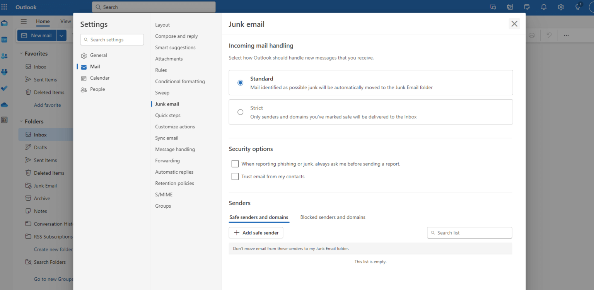Enable asking before sending phishing reports

pos(235,164)
